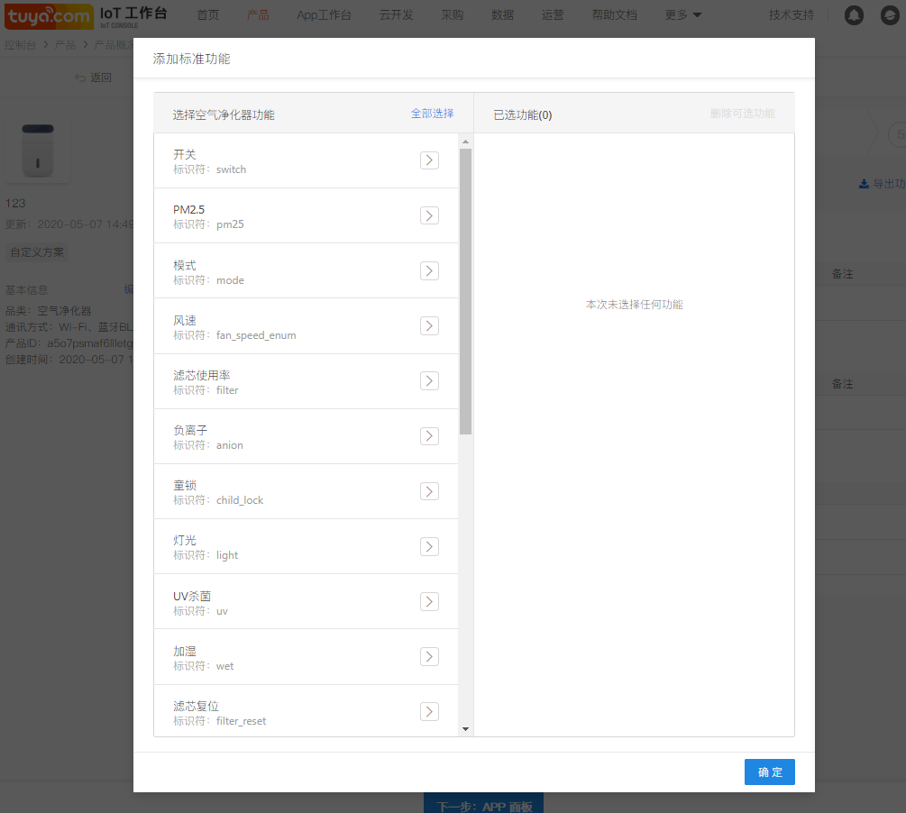The height and width of the screenshot is (813, 906).
Task: Add the 加湿 wet function arrow
Action: click(x=429, y=656)
